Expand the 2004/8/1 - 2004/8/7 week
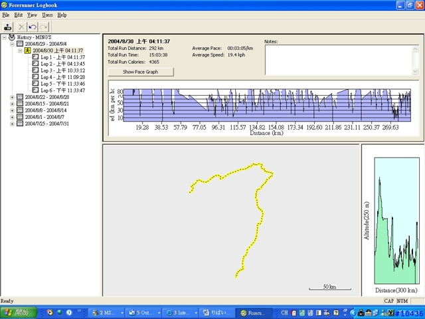Image resolution: width=425 pixels, height=319 pixels. click(12, 117)
